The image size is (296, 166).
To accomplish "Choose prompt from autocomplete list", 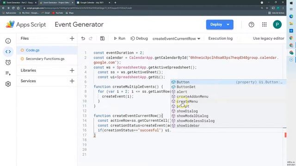I will click(x=228, y=107).
